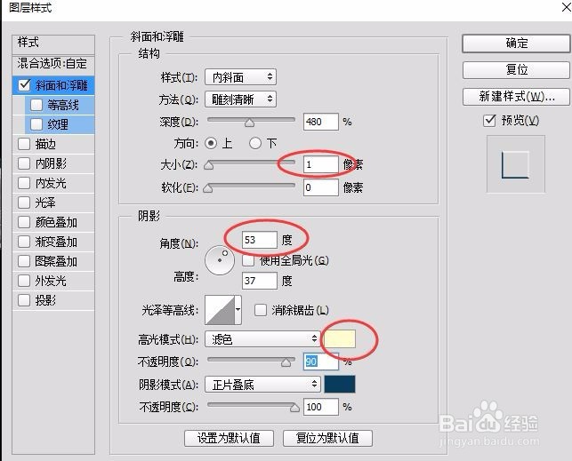Viewport: 572px width, 461px height.
Task: Enable the 内发光 checkbox
Action: [24, 183]
